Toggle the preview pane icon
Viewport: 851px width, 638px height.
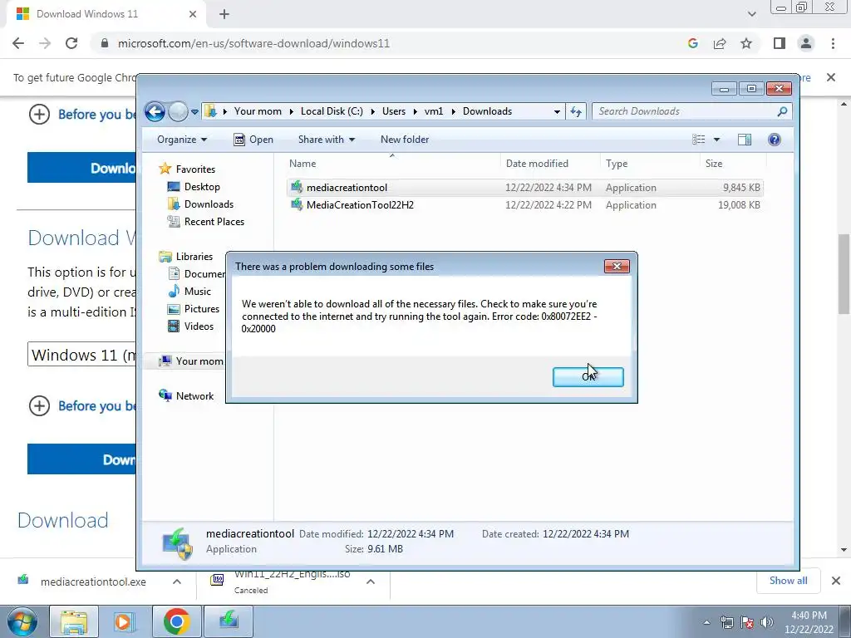click(745, 140)
